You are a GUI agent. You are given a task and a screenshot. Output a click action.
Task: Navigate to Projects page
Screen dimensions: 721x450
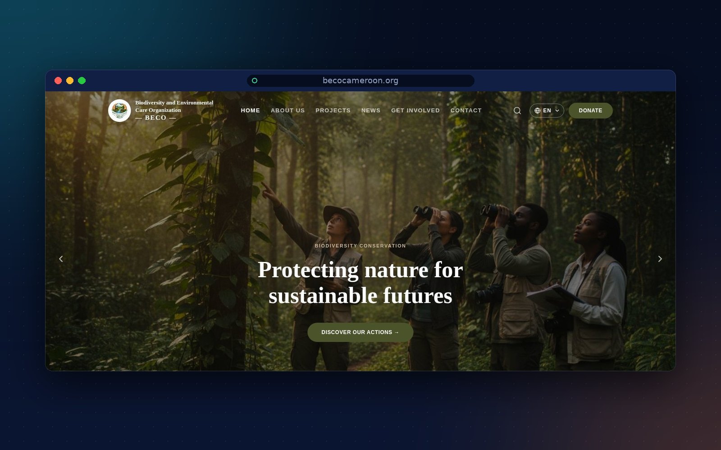tap(333, 110)
